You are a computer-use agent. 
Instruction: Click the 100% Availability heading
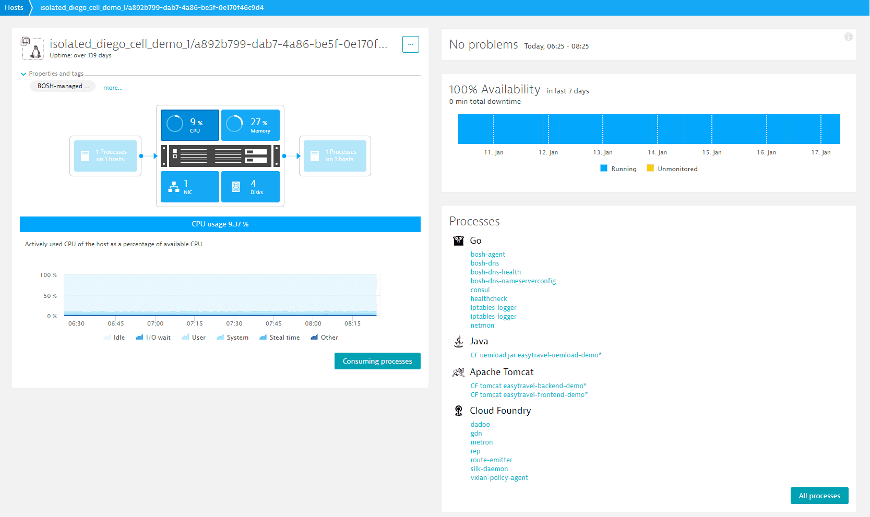(x=495, y=90)
